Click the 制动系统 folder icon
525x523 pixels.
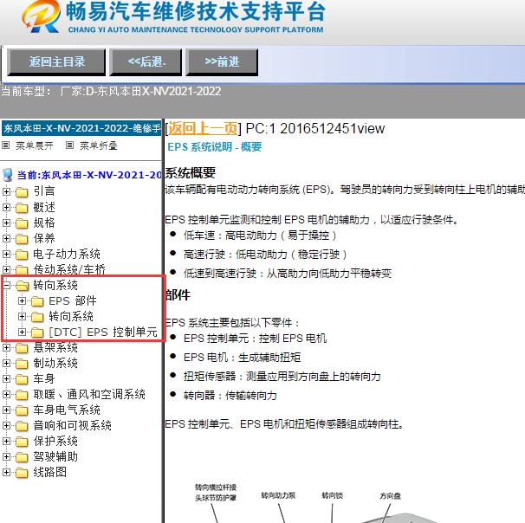[22, 364]
